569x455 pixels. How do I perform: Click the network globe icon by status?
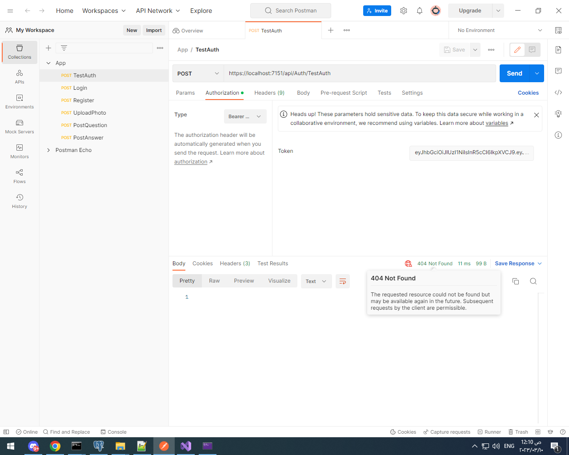pos(408,263)
